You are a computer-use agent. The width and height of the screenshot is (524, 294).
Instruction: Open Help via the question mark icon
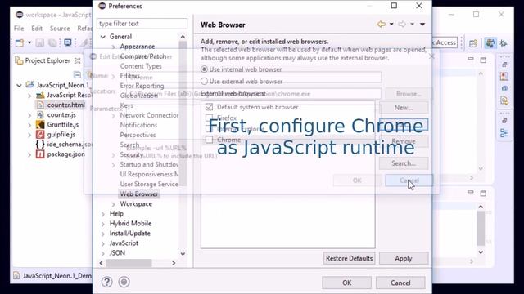[x=107, y=282]
